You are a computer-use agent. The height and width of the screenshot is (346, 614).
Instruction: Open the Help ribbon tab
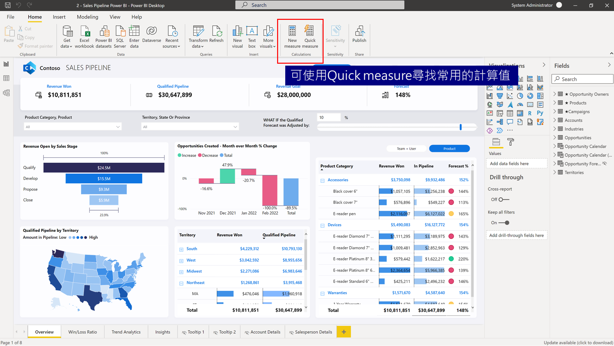coord(136,17)
